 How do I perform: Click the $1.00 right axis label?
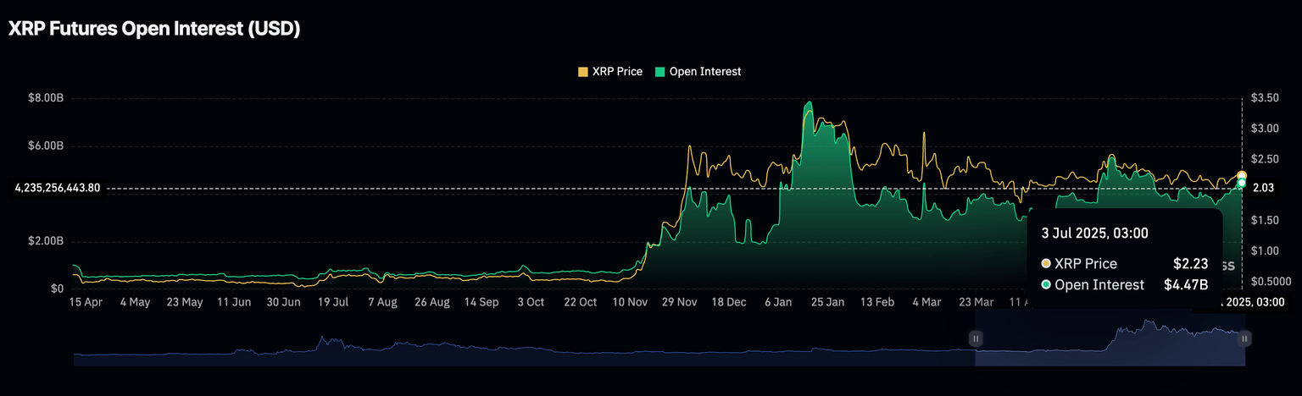coord(1264,251)
